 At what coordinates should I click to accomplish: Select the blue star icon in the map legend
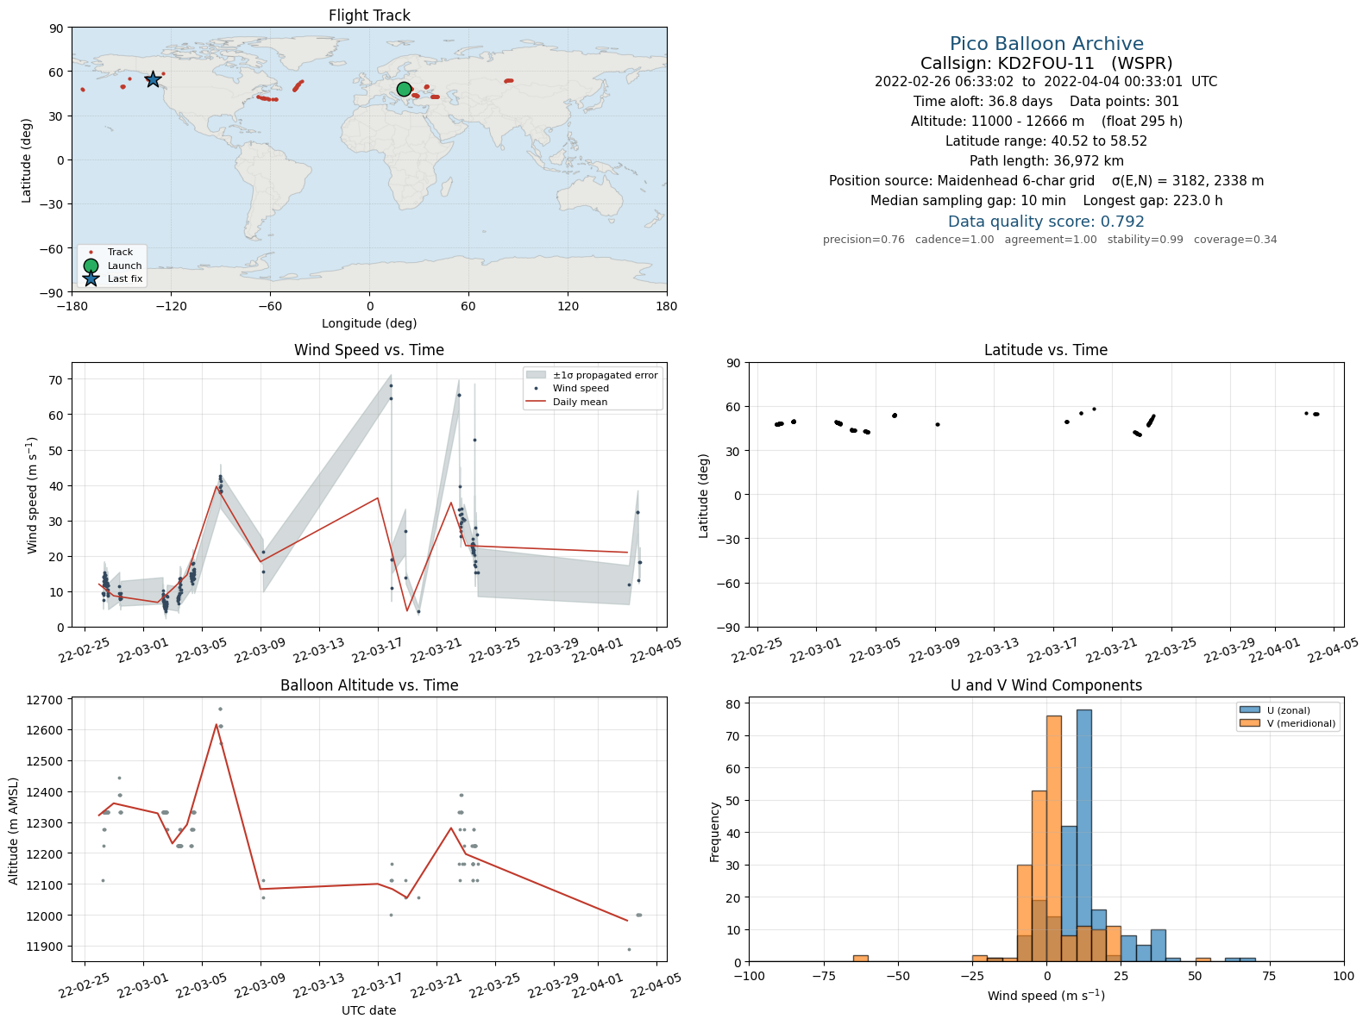(x=91, y=278)
